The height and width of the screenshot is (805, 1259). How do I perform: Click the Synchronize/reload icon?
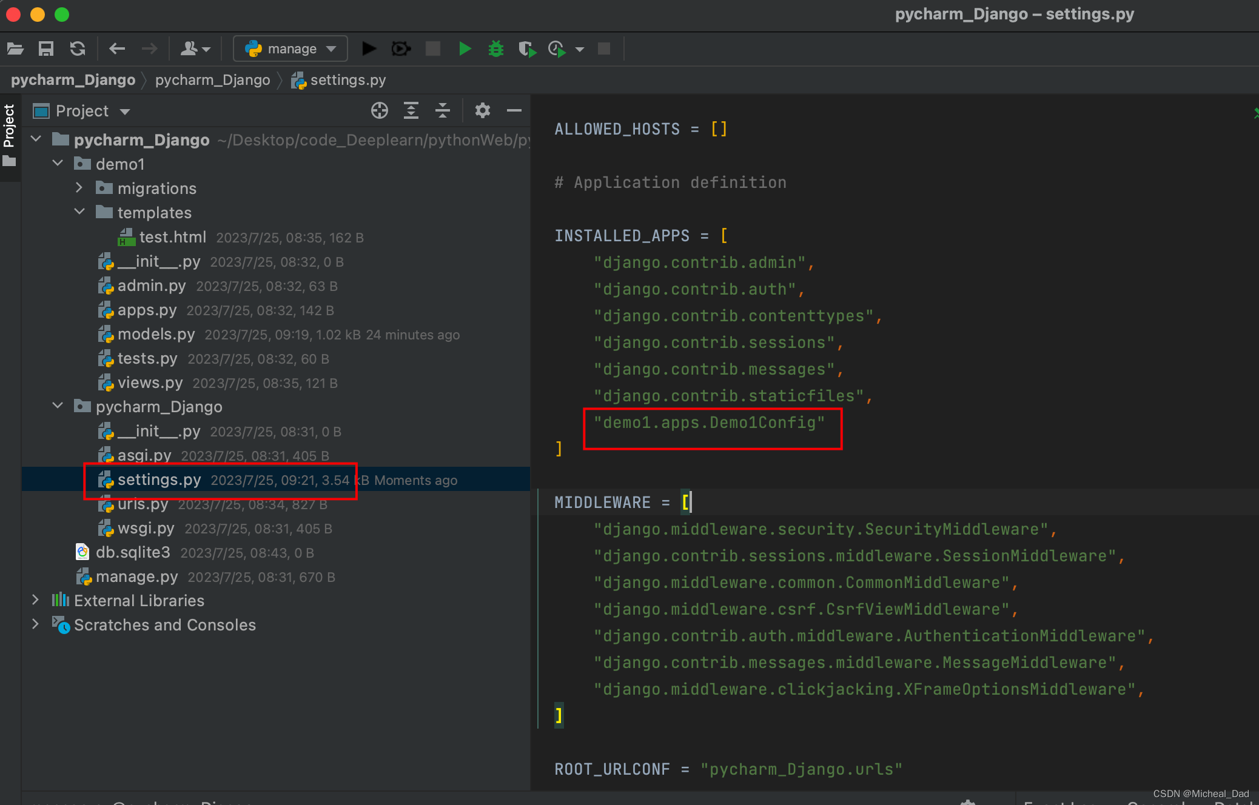coord(78,48)
